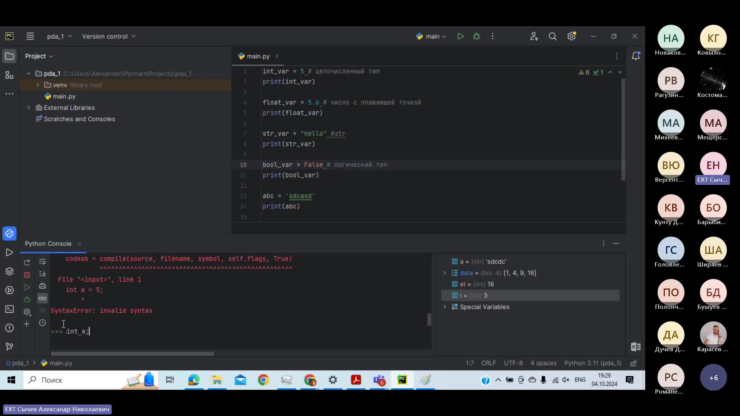Open main run configuration dropdown
740x416 pixels.
click(x=431, y=36)
